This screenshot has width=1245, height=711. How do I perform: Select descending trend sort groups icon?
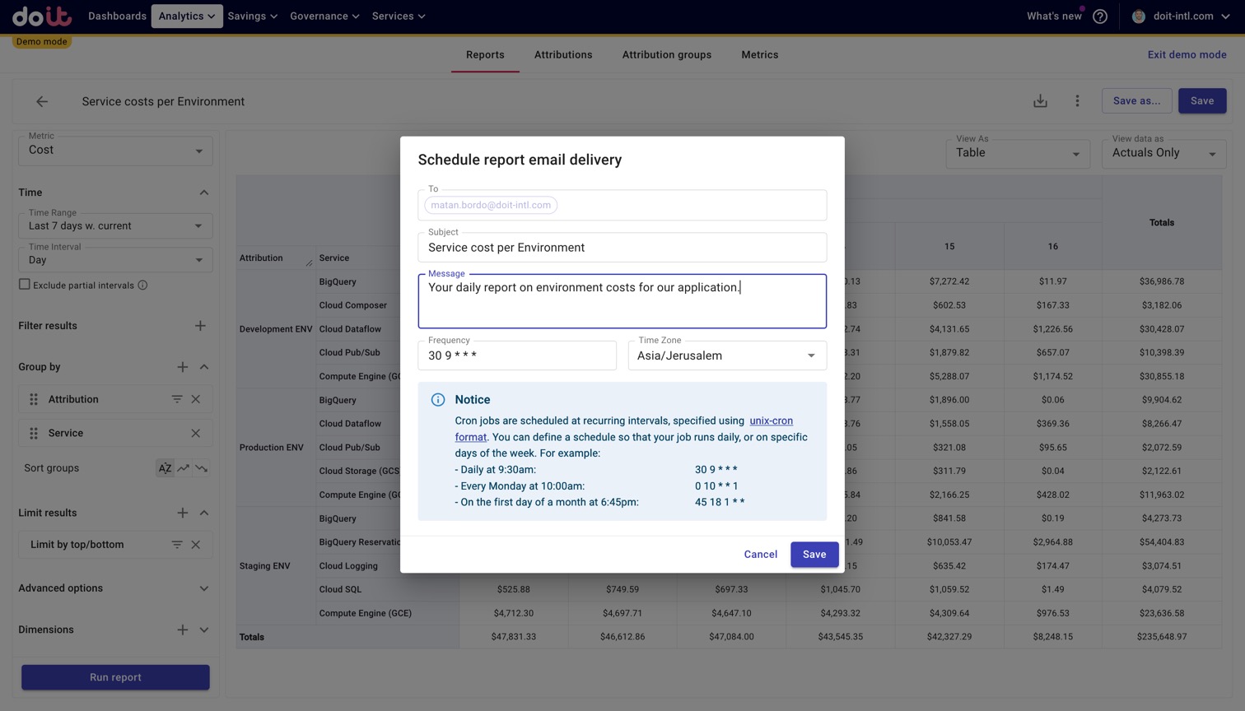(x=202, y=468)
